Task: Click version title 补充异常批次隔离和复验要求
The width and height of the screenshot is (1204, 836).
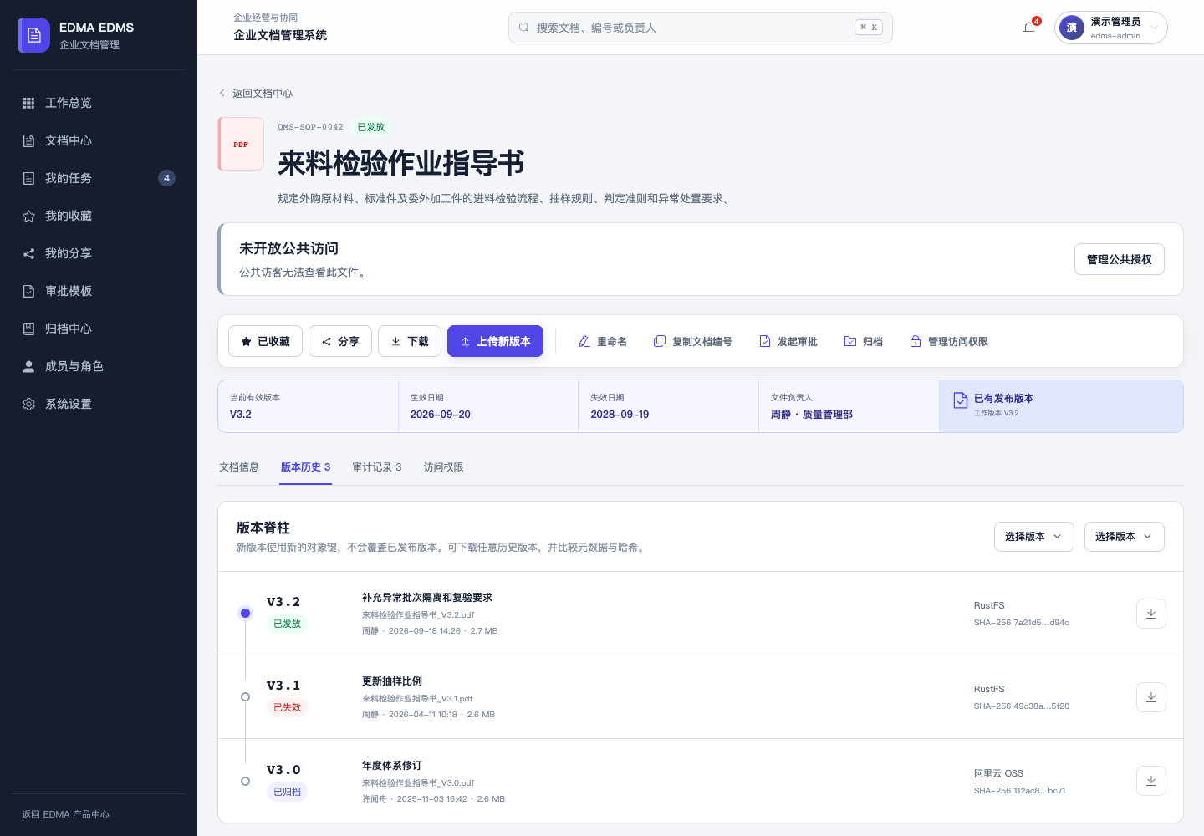Action: (x=427, y=598)
